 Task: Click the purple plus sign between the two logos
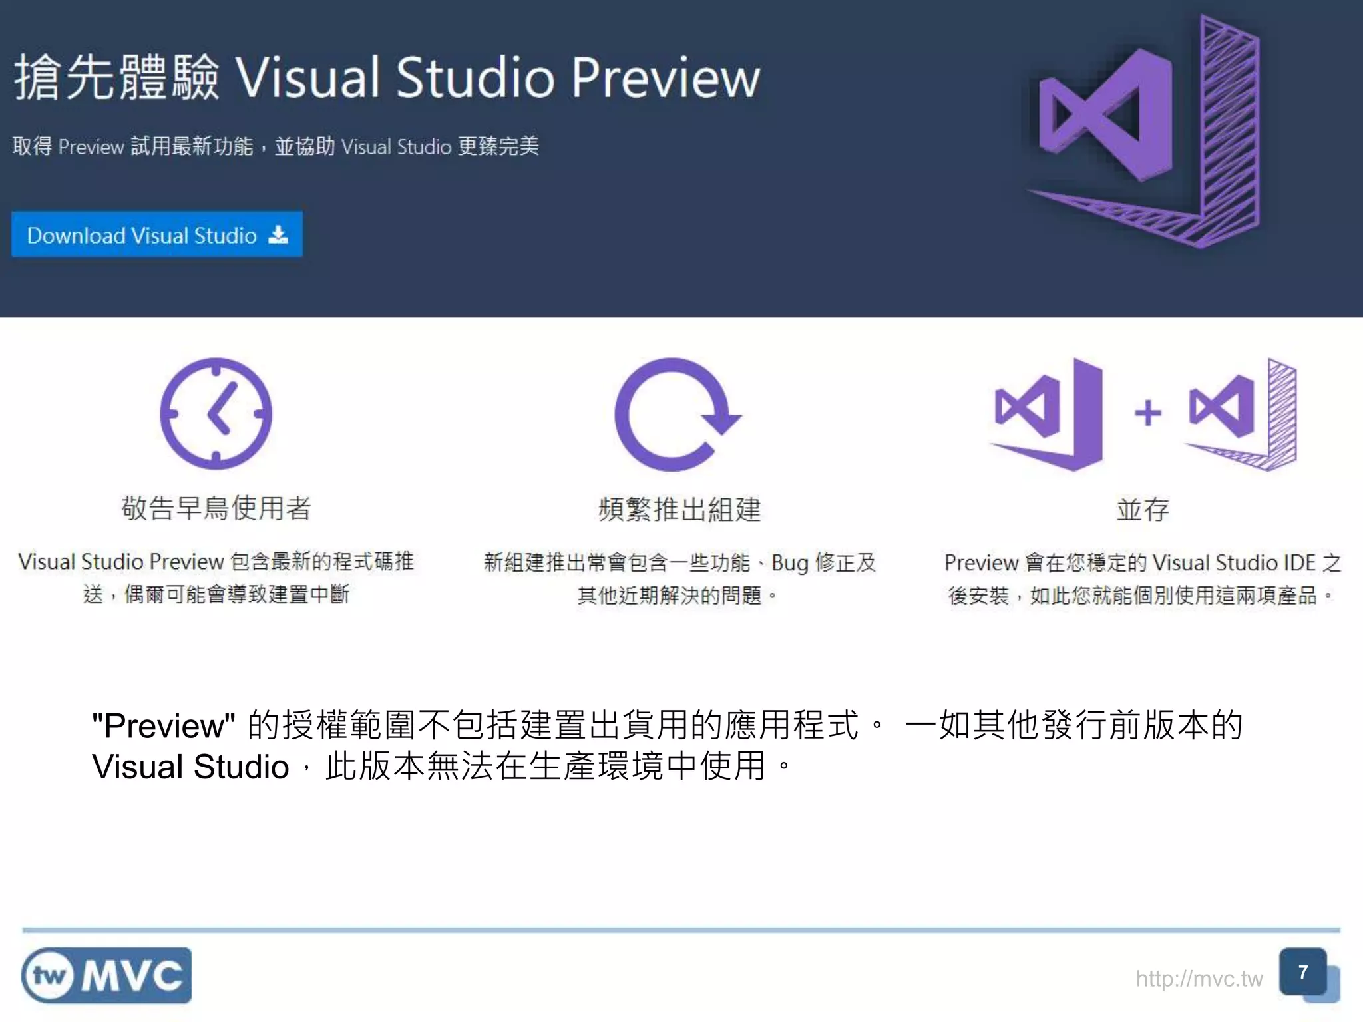pos(1148,413)
